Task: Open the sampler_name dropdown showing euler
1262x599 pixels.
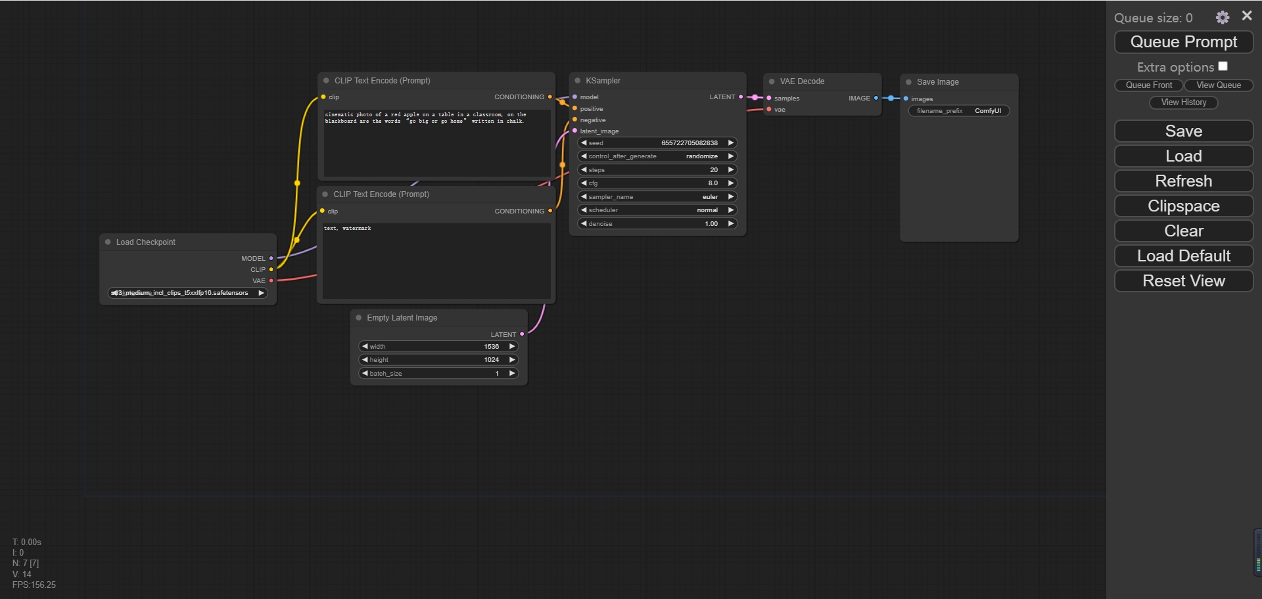Action: pos(657,197)
